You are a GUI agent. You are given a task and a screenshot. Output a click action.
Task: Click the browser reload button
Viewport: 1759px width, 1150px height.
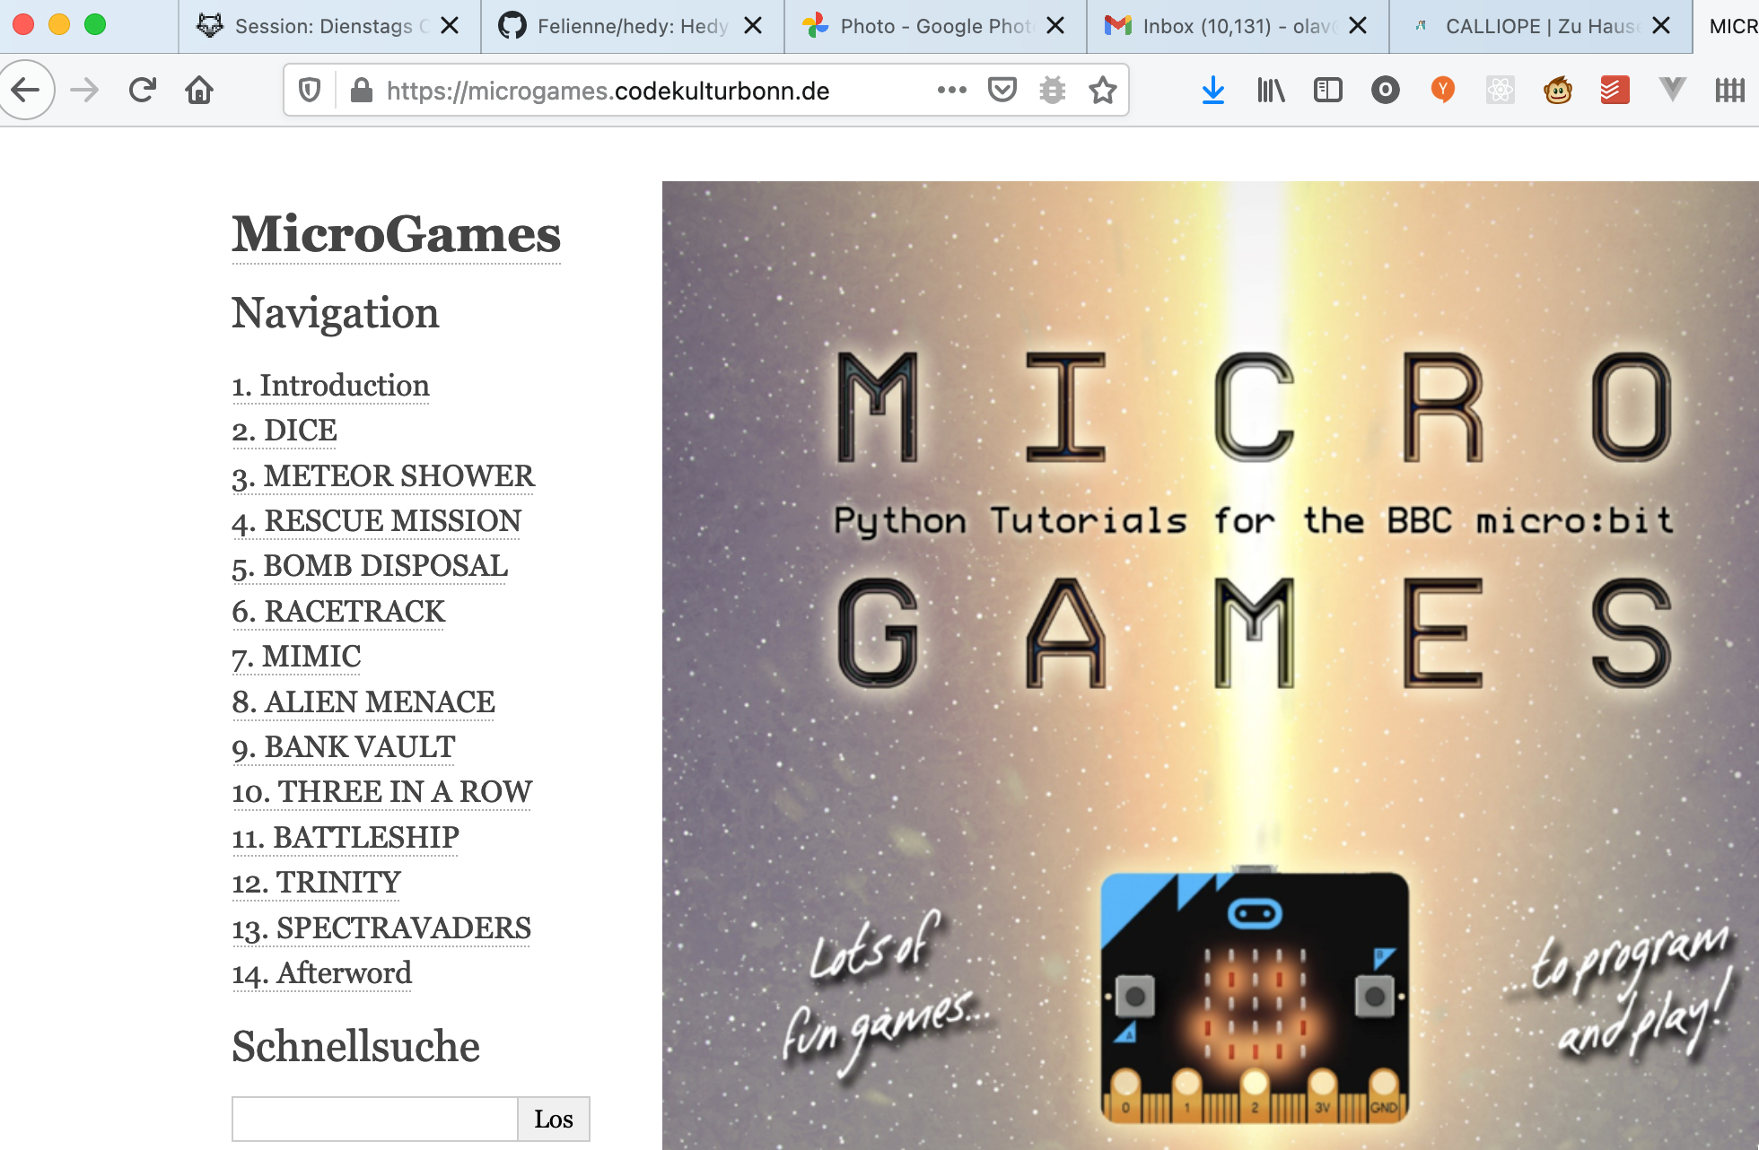click(143, 90)
